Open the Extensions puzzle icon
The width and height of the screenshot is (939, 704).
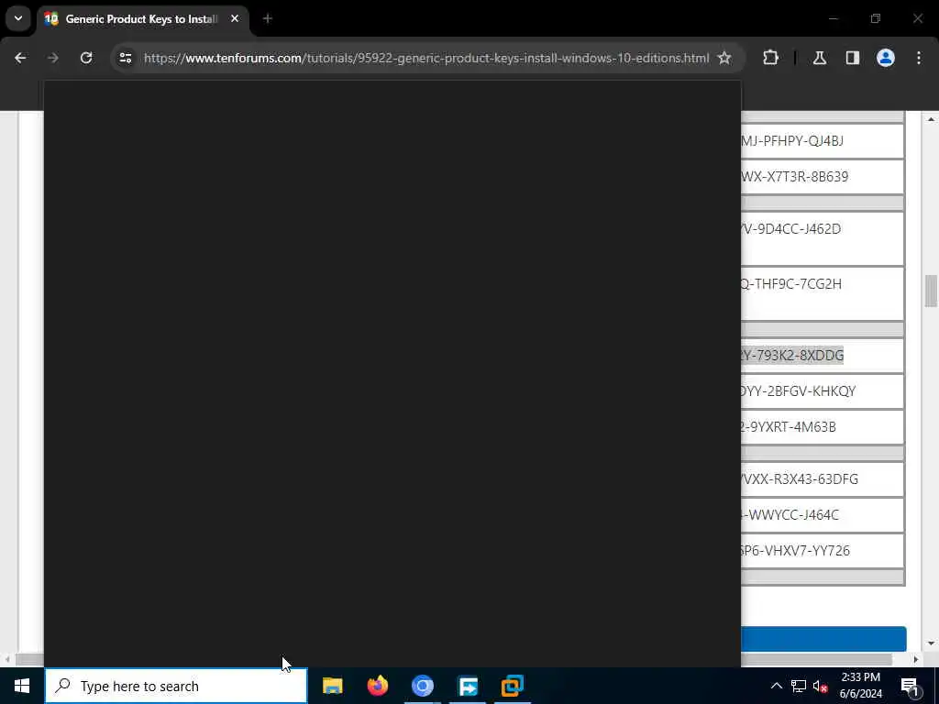click(x=770, y=58)
